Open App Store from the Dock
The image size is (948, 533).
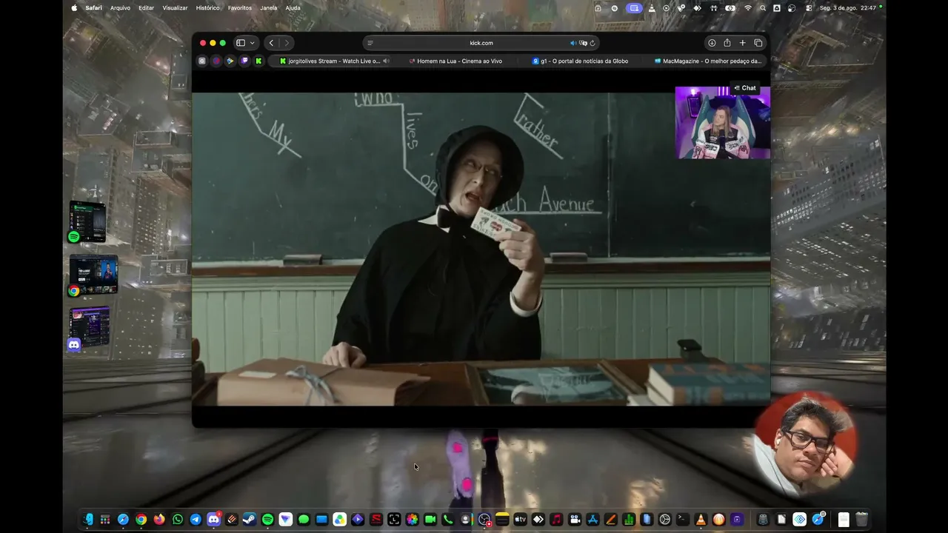[x=592, y=520]
